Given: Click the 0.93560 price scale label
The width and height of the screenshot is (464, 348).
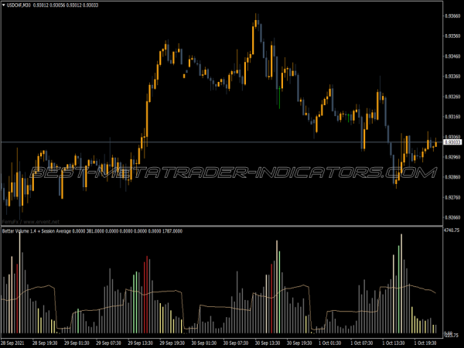Looking at the screenshot, I should pos(452,36).
